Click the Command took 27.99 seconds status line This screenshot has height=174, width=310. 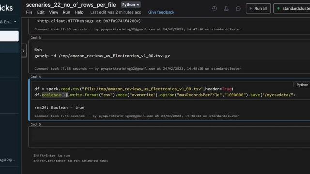point(138,29)
